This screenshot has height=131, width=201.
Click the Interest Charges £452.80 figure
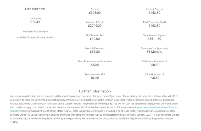[154, 13]
